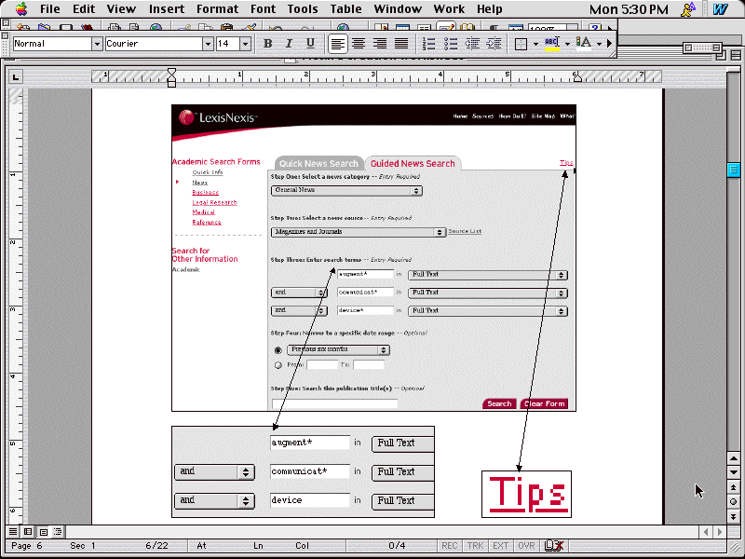
Task: Click the Quick News Search tab
Action: pos(318,163)
